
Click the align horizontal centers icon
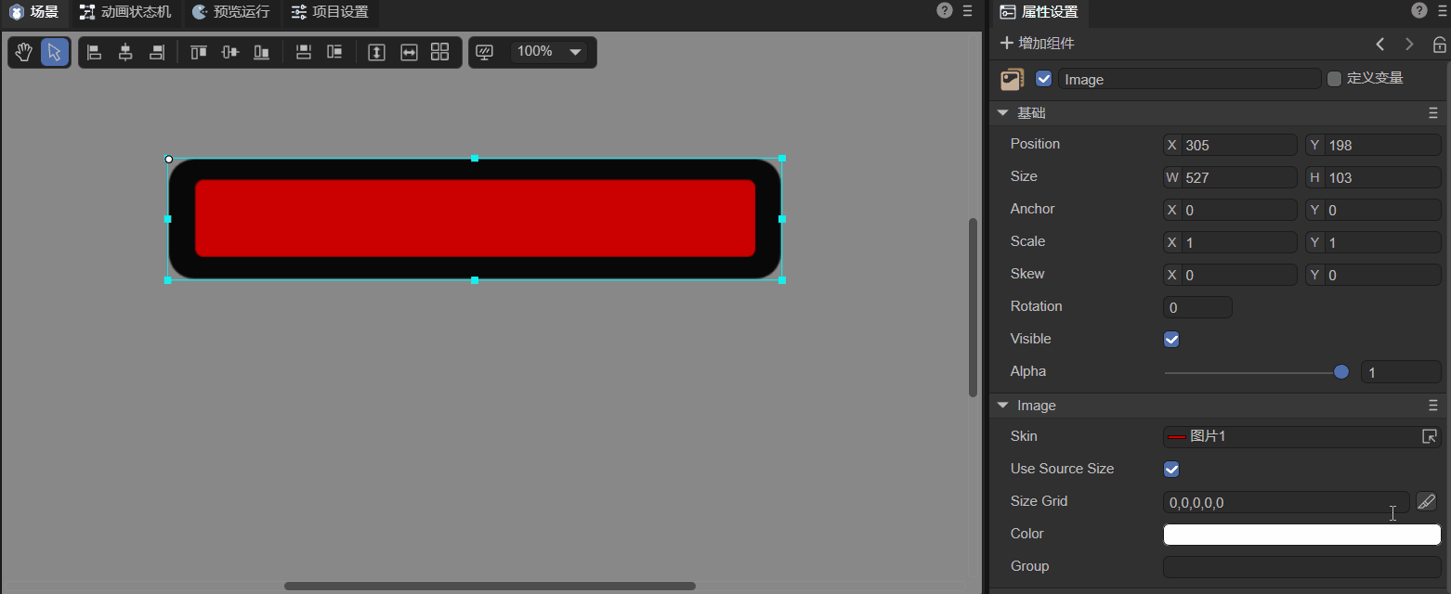coord(125,52)
